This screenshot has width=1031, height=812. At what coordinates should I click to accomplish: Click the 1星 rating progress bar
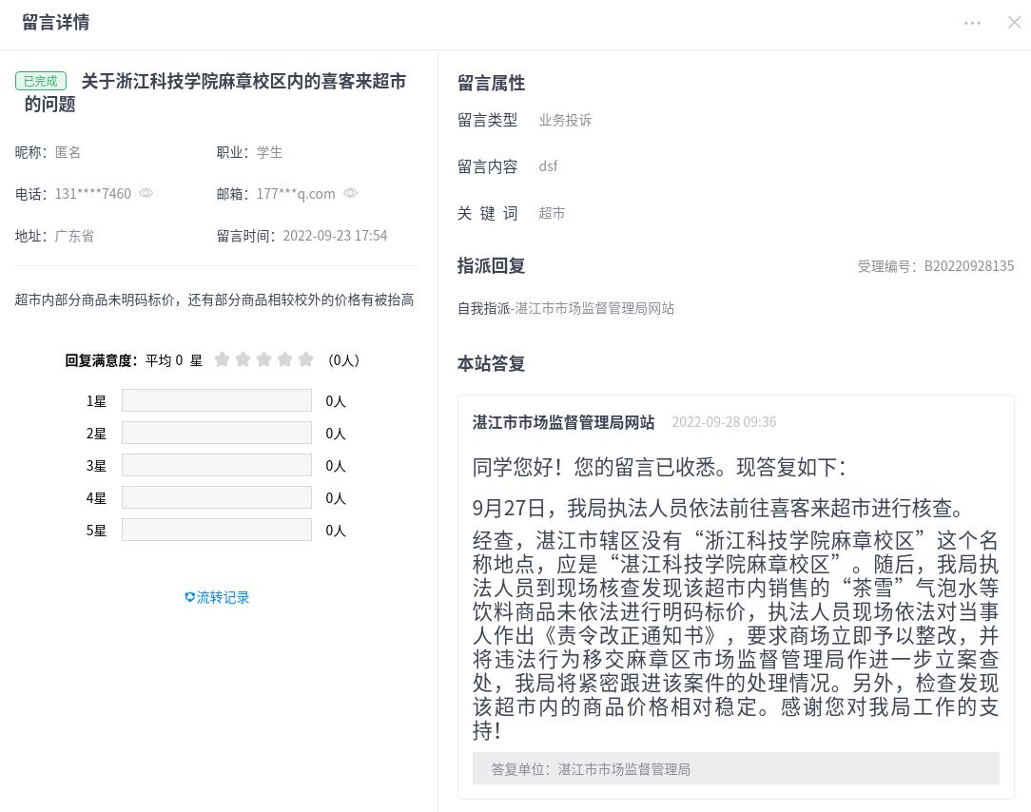click(217, 401)
